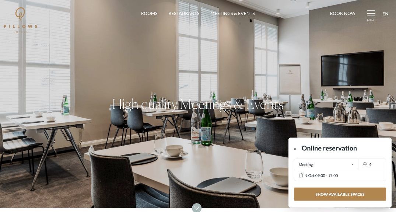Image resolution: width=396 pixels, height=212 pixels.
Task: Go to the RESTAURANTS menu item
Action: coord(184,13)
